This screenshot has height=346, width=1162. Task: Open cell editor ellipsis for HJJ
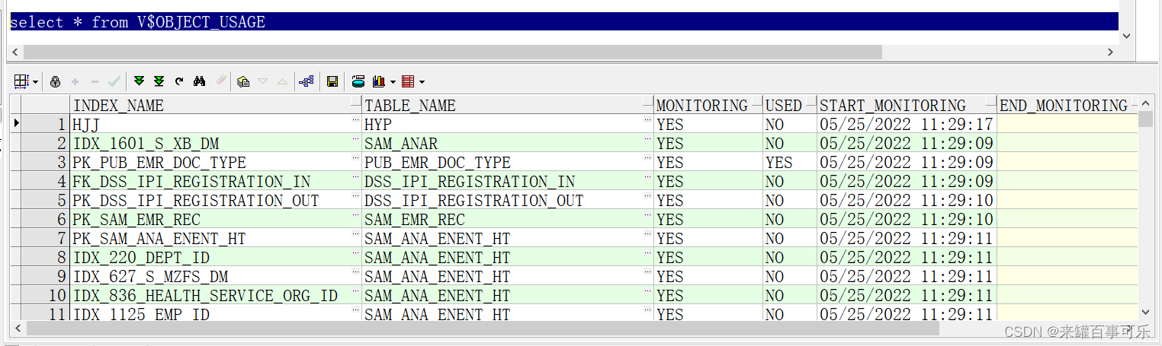[x=356, y=121]
